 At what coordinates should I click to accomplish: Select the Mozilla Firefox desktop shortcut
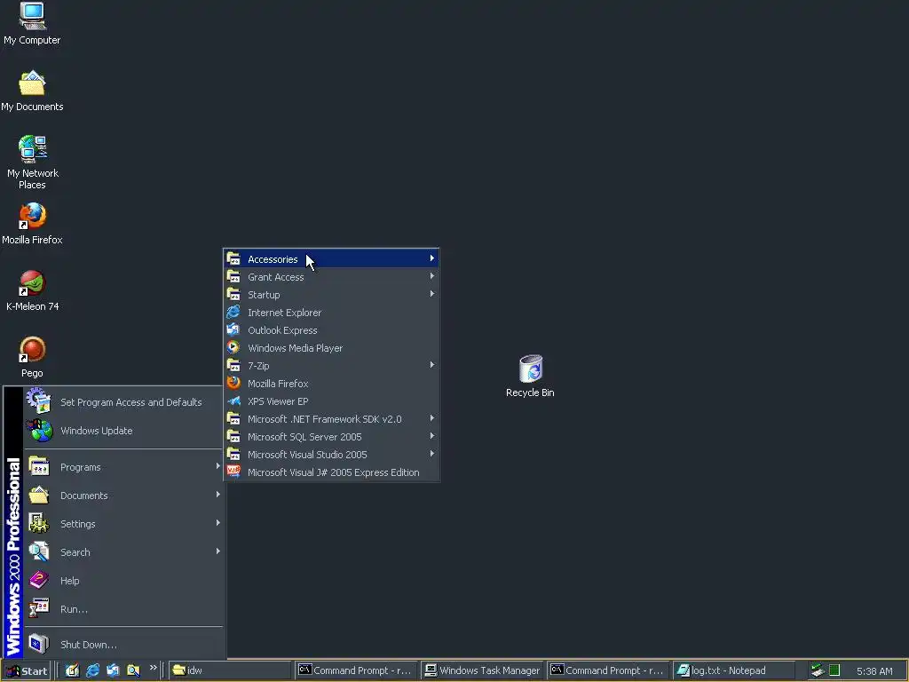[x=32, y=224]
